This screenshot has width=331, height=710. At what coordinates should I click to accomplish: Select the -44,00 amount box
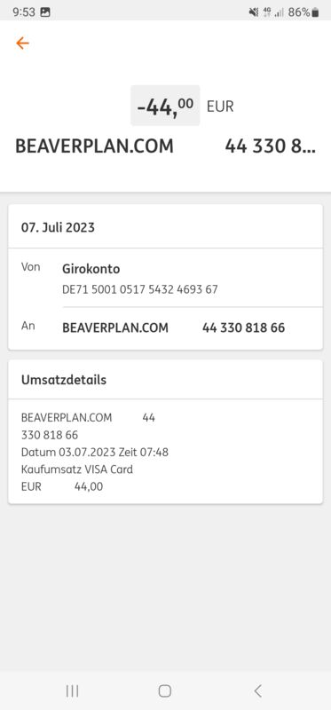tap(165, 106)
